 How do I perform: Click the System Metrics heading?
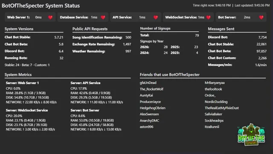[18, 74]
